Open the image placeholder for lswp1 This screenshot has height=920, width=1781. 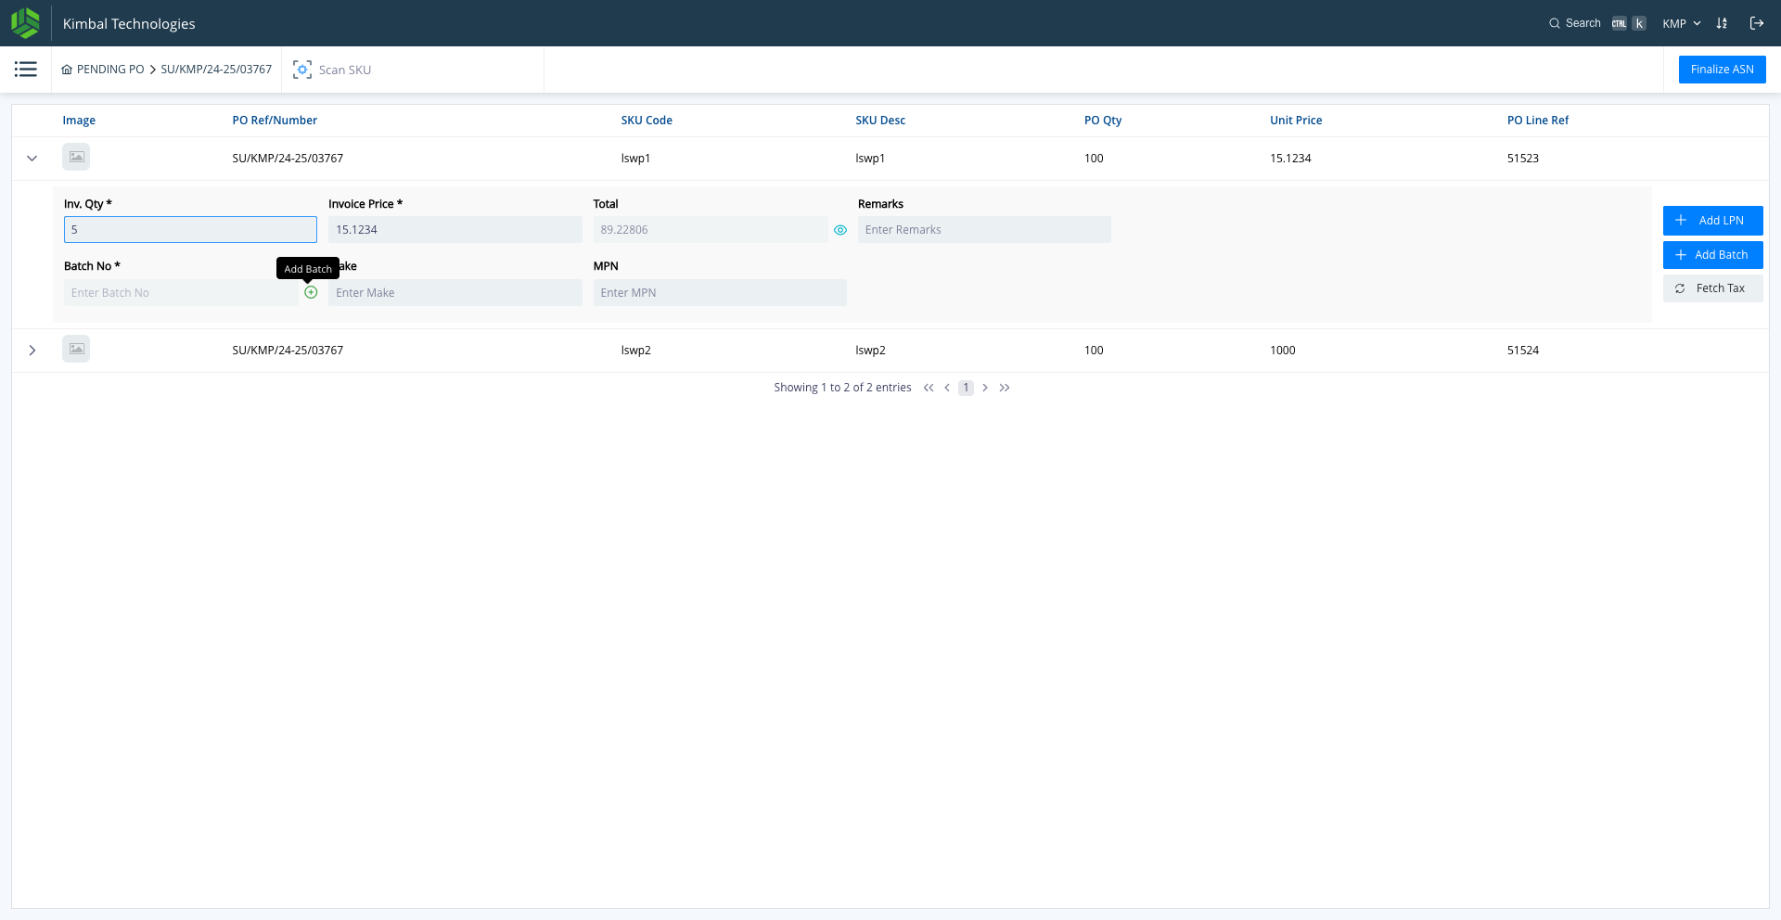(76, 158)
